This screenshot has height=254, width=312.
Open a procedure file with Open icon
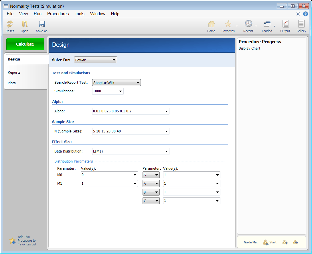(25, 24)
